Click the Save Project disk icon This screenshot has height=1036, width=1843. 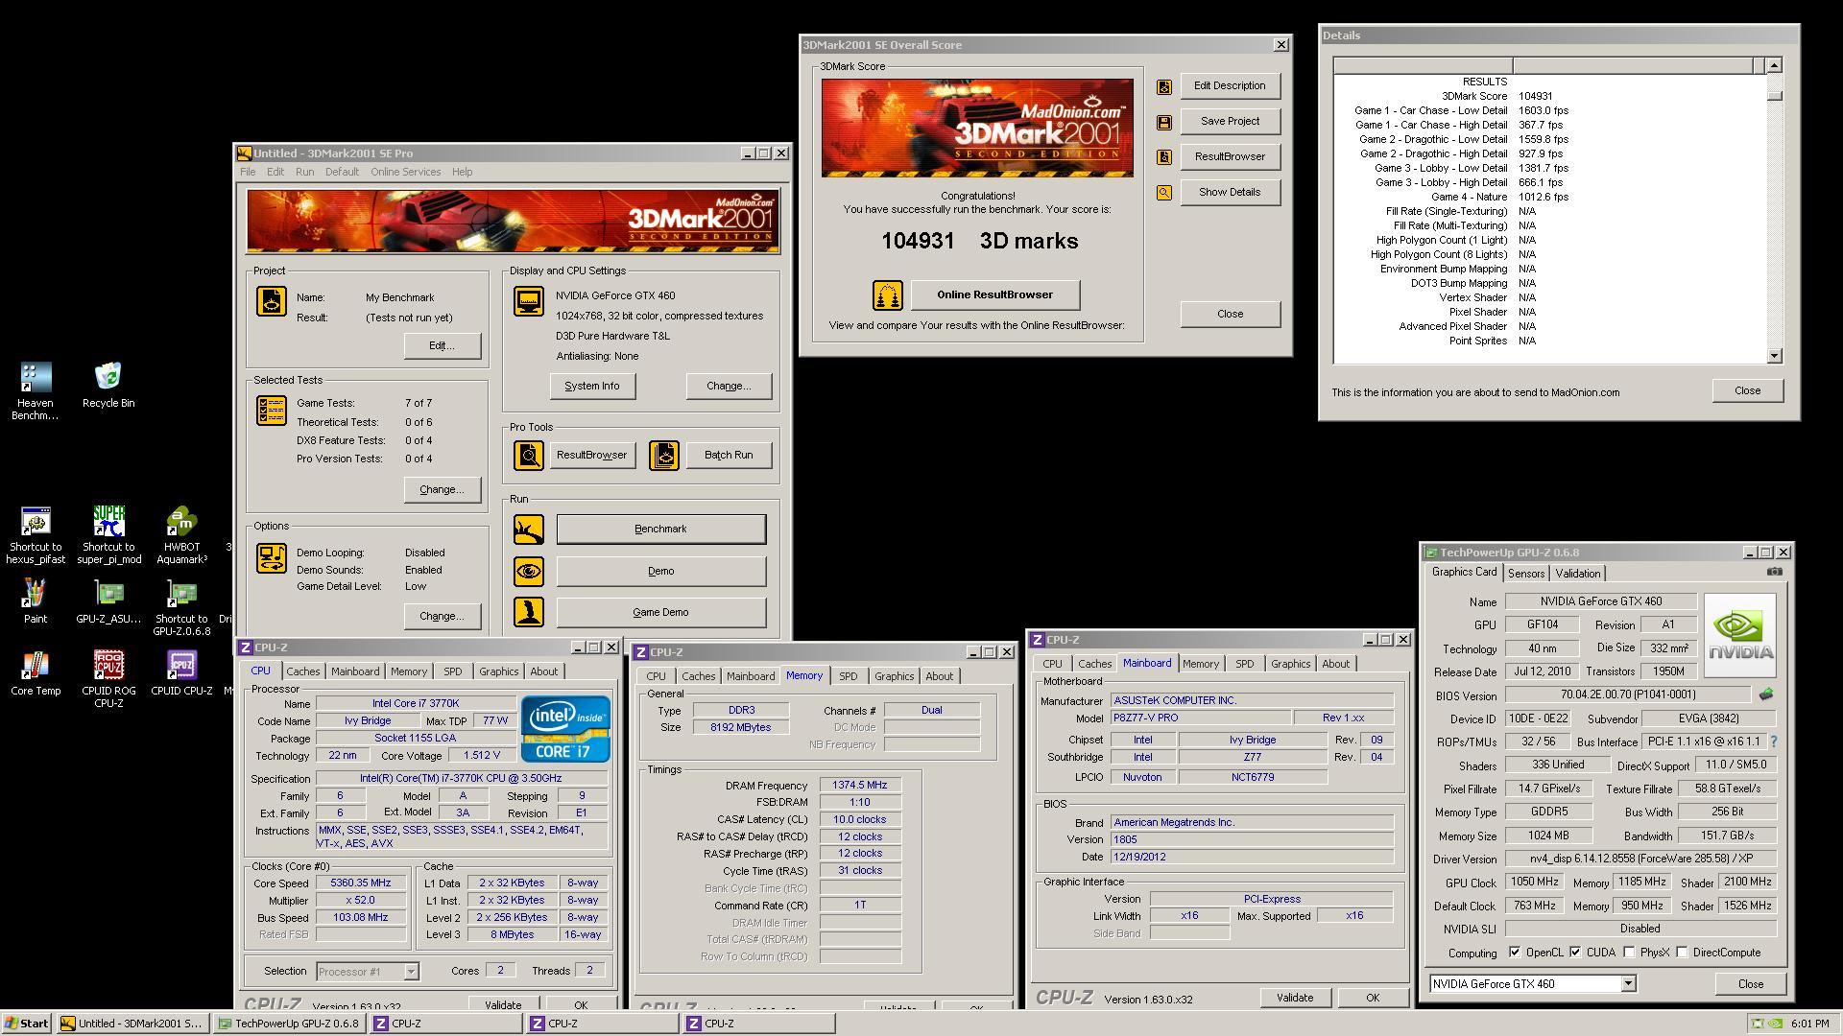1163,122
